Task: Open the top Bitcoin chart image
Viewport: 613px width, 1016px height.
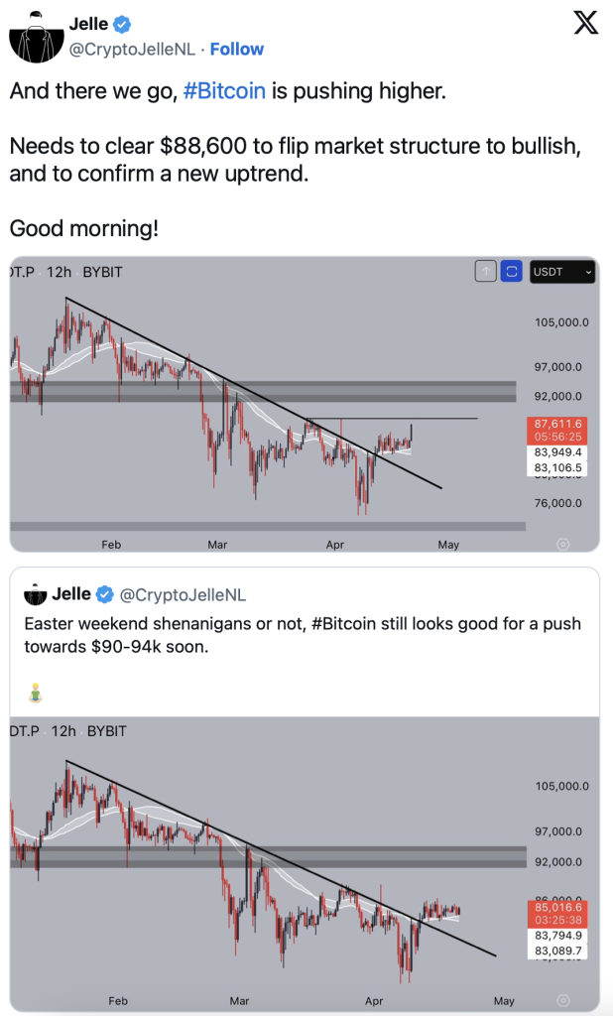Action: click(305, 404)
